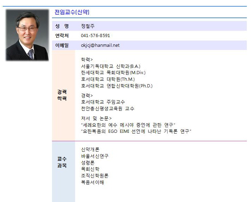Click the course 목회신학
The height and width of the screenshot is (202, 251).
pyautogui.click(x=90, y=169)
